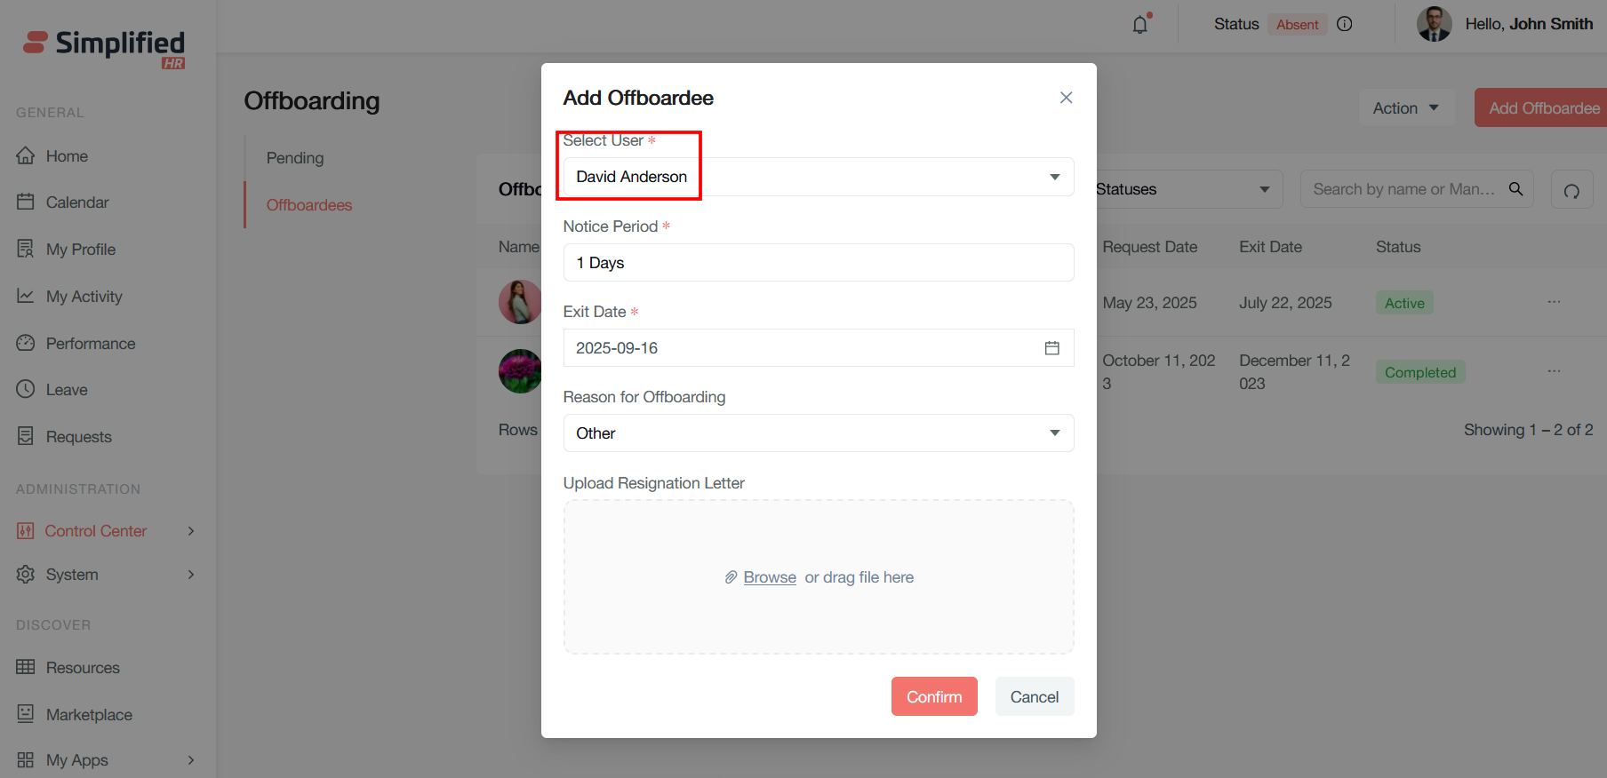Close the Add Offboardee dialog
This screenshot has height=778, width=1607.
(1066, 98)
